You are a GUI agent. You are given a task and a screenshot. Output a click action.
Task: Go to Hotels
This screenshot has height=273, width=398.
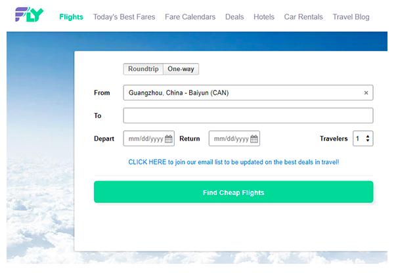point(264,17)
